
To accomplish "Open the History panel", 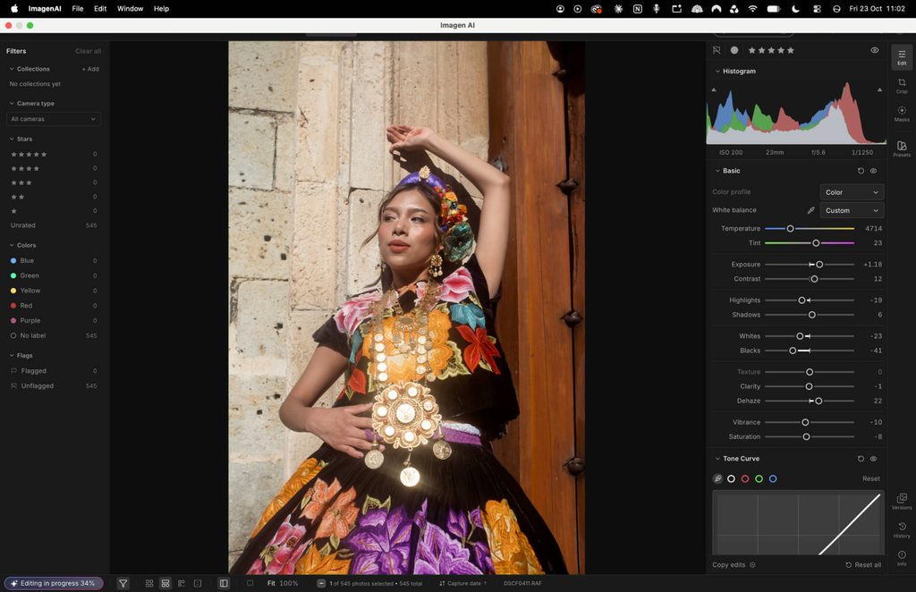I will [902, 529].
